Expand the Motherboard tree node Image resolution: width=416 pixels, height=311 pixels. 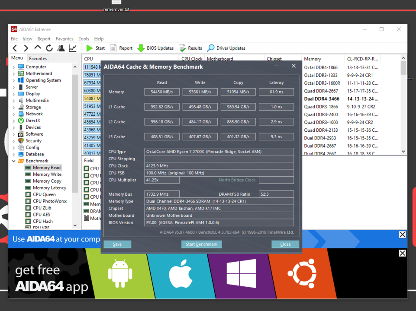13,73
